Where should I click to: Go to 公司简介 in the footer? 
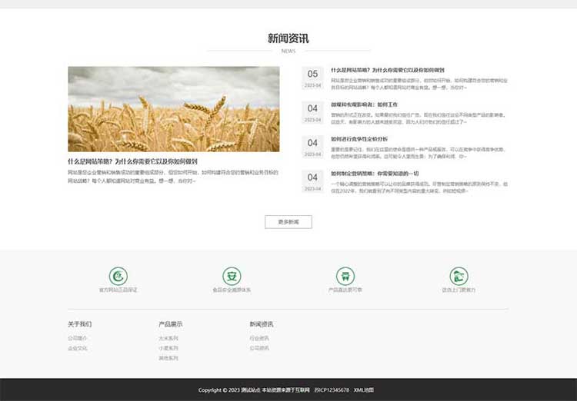tap(78, 338)
